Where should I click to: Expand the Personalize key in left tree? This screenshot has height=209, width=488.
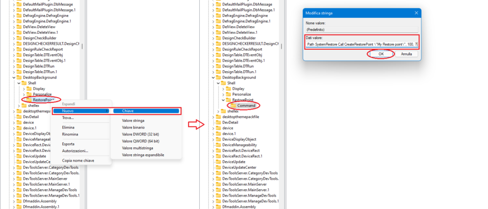24,94
